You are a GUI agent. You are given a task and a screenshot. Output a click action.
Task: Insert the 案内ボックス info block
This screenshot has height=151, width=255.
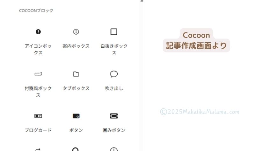click(76, 31)
